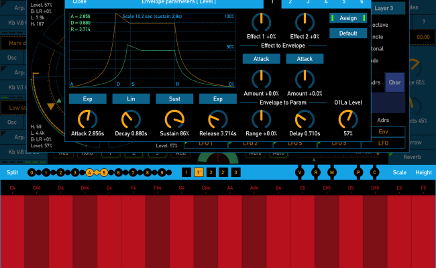The width and height of the screenshot is (436, 268).
Task: Click the Split button
Action: pos(12,172)
